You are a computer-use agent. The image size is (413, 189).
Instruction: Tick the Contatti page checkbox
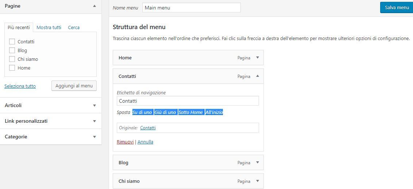12,42
